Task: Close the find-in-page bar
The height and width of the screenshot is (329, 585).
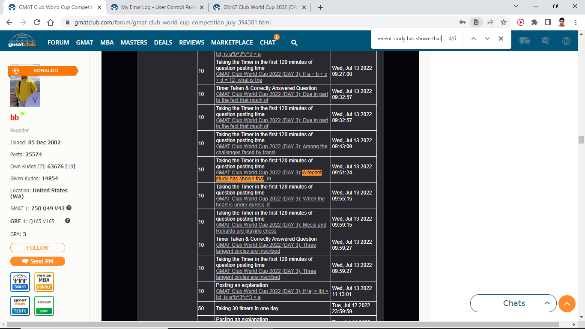Action: [501, 39]
